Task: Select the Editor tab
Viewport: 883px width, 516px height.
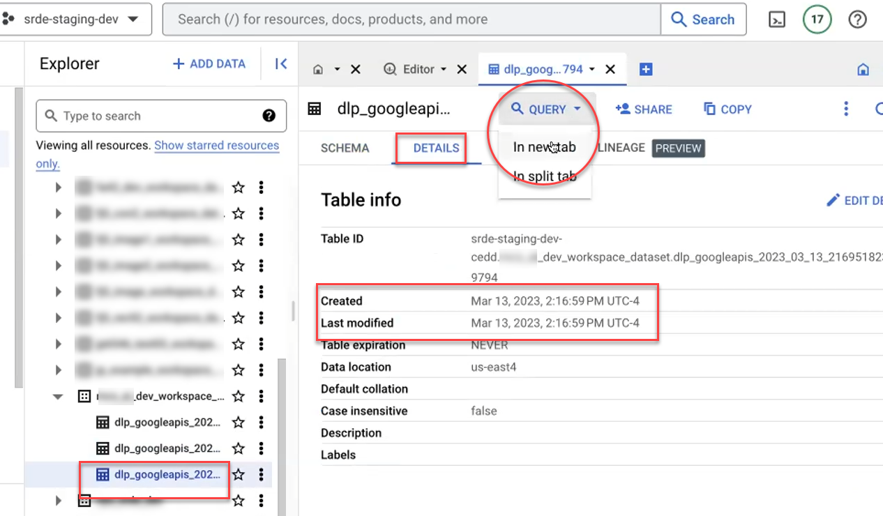Action: [x=418, y=70]
